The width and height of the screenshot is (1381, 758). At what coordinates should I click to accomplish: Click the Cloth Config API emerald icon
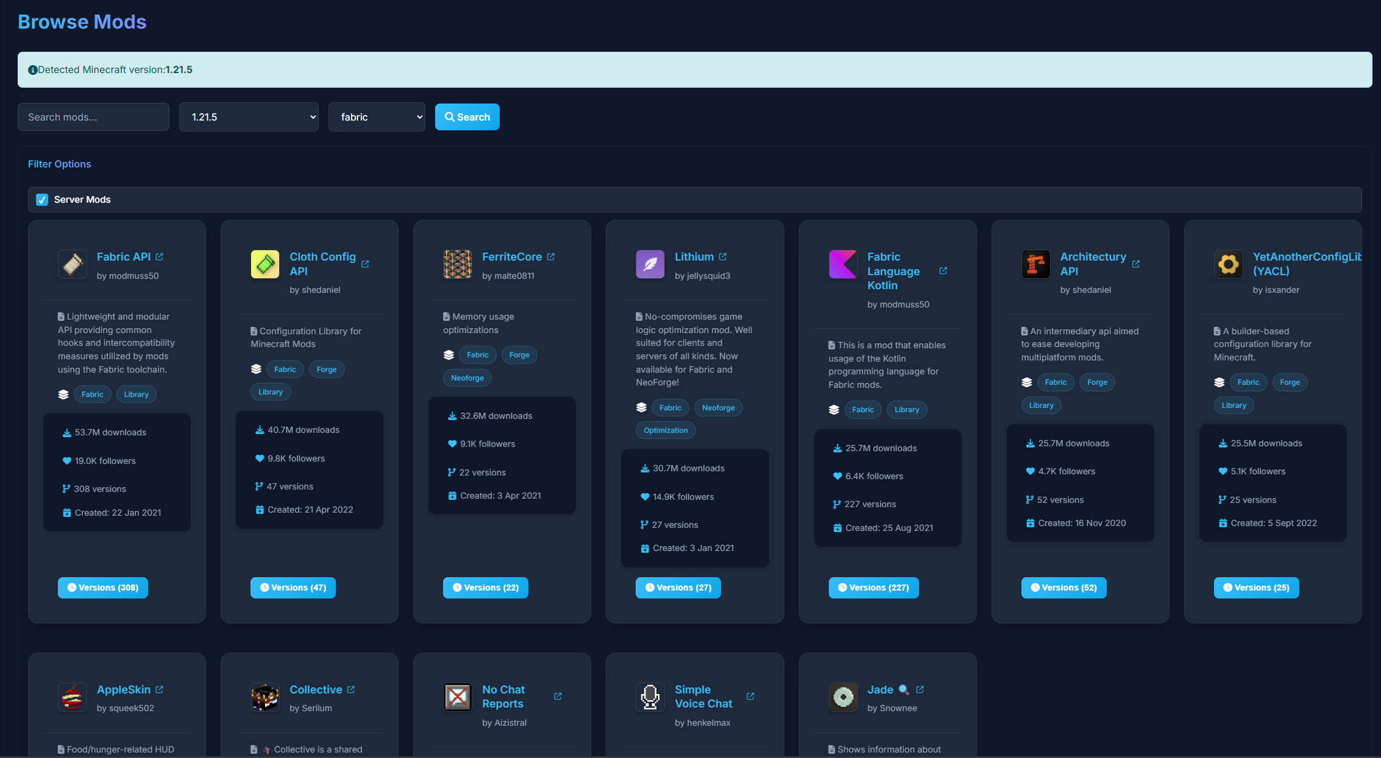pyautogui.click(x=264, y=264)
